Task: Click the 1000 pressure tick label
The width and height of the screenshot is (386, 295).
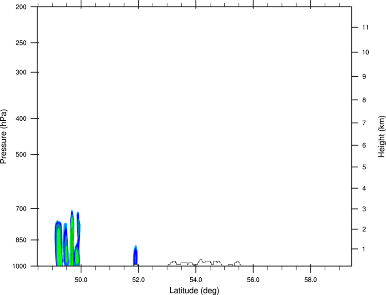Action: tap(20, 266)
